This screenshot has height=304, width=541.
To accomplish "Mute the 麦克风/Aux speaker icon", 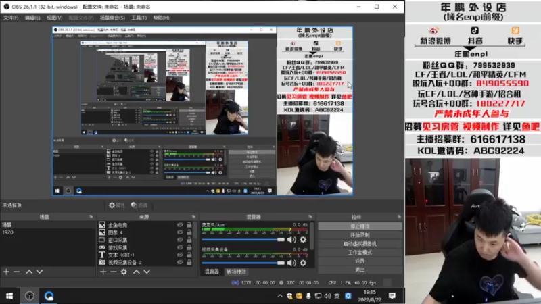I will (x=291, y=240).
